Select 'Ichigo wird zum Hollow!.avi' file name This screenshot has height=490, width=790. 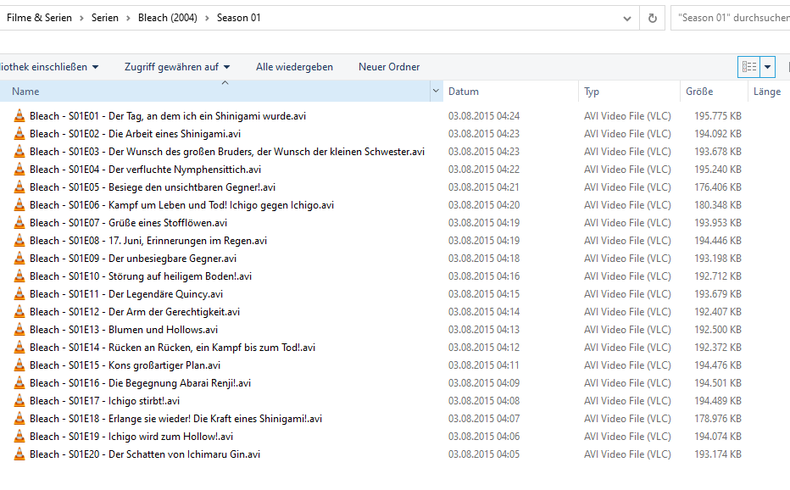coord(170,437)
